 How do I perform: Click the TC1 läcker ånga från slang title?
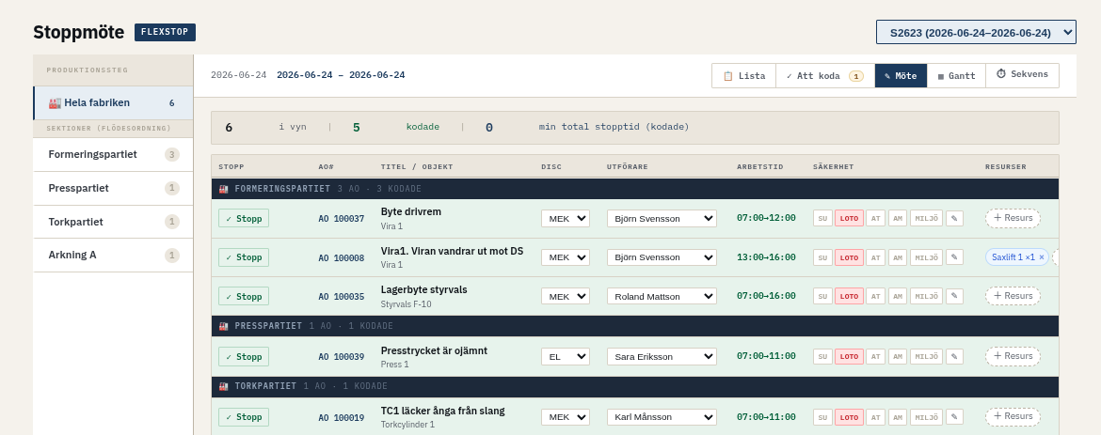pyautogui.click(x=442, y=411)
